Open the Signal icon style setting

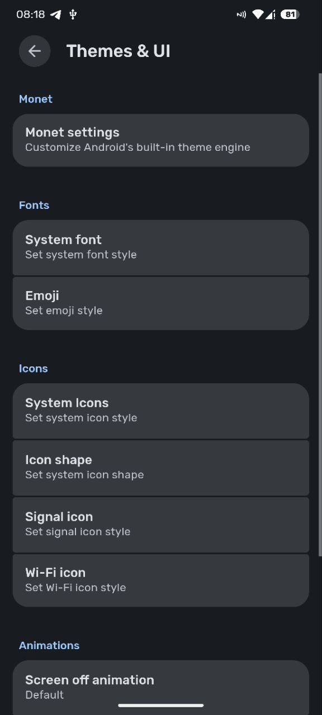(x=161, y=524)
